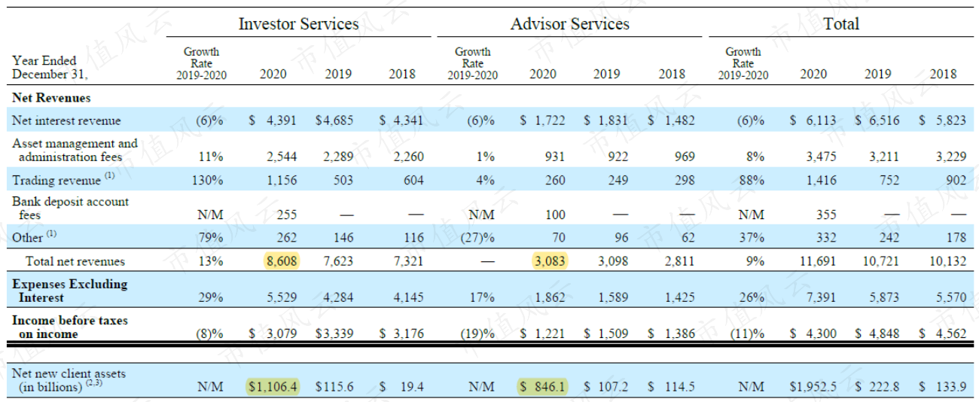Click the Total section header

[x=841, y=23]
